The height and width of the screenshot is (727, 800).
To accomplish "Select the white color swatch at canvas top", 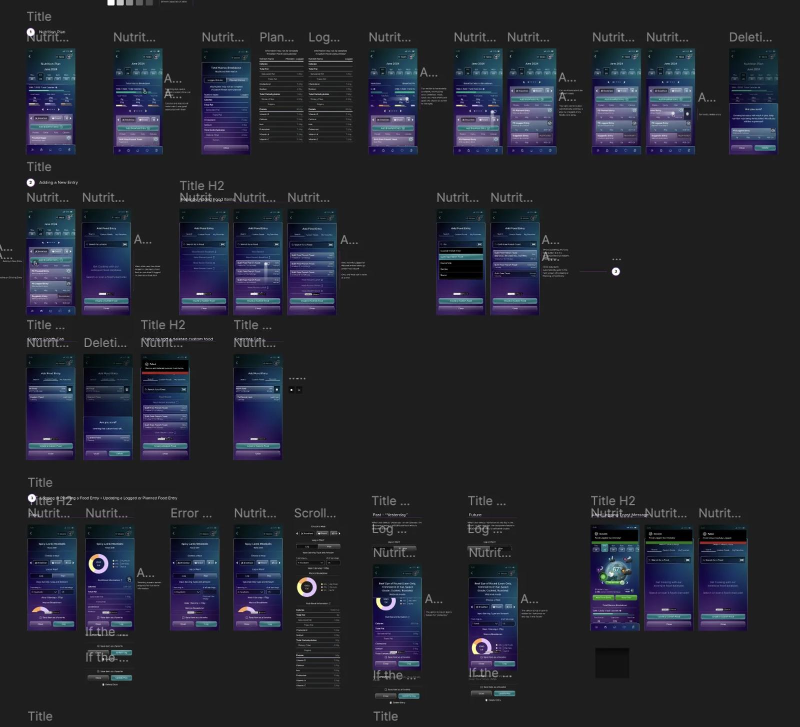I will (111, 3).
